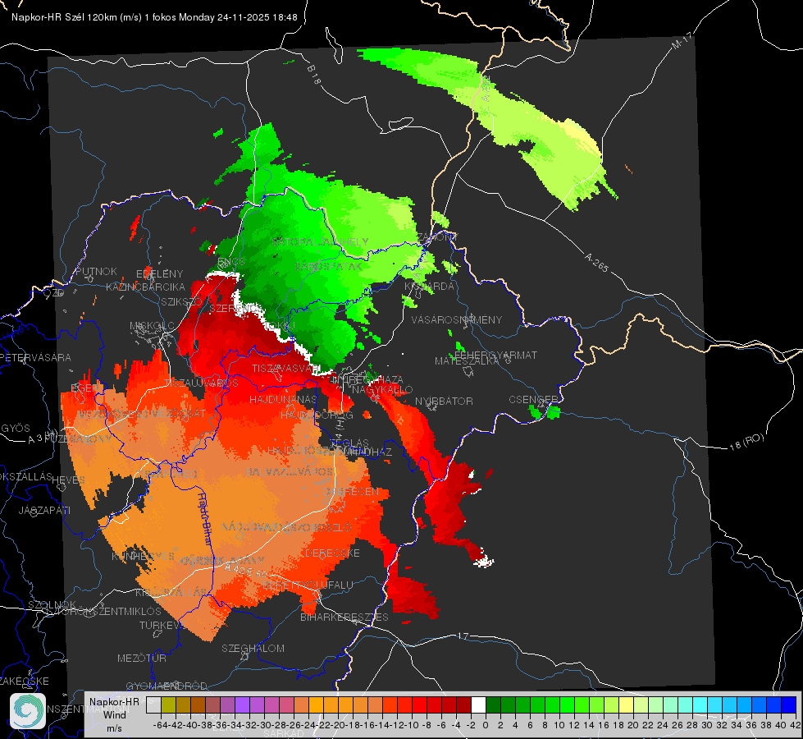Select the pale yellow swatch between 18 and 20
The image size is (803, 739).
tap(627, 705)
